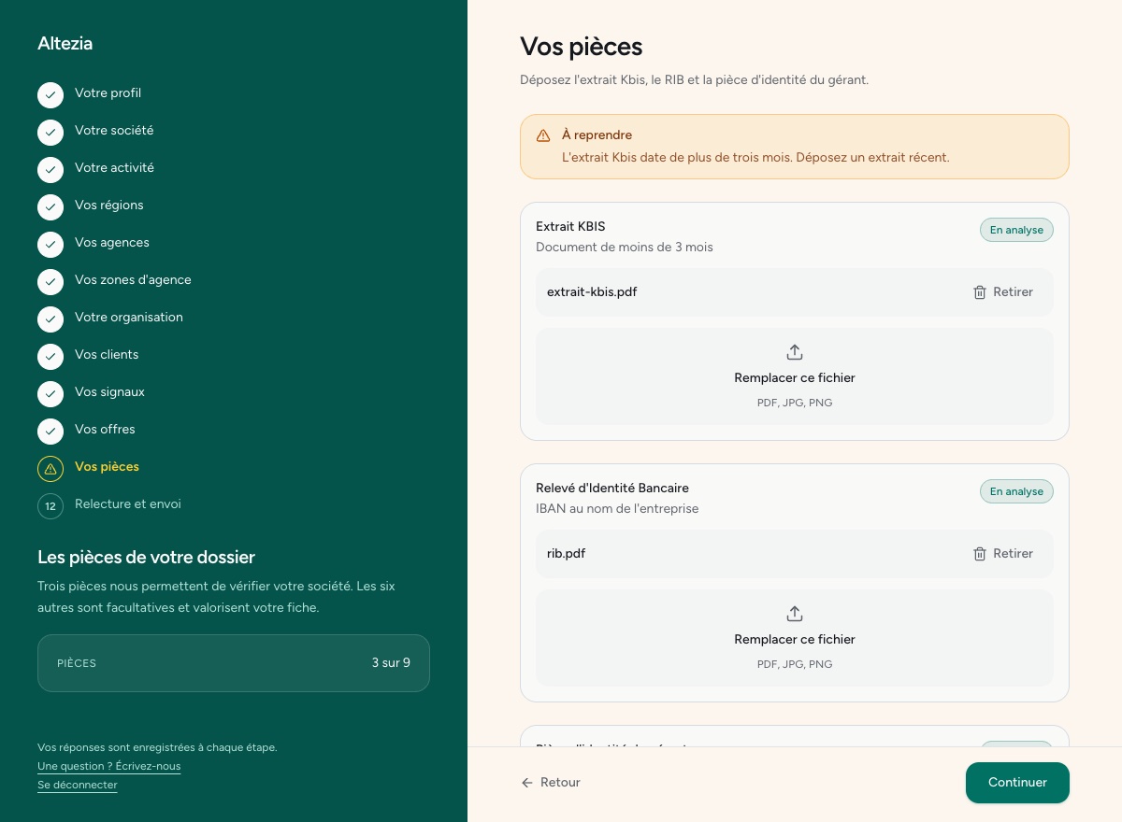Open the Une question ? Écrivez-nous link
The height and width of the screenshot is (822, 1122).
pos(108,766)
